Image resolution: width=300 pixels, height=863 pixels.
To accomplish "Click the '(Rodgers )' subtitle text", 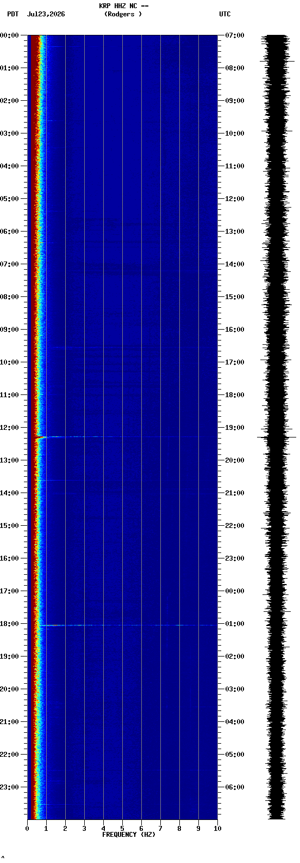I will [x=123, y=14].
